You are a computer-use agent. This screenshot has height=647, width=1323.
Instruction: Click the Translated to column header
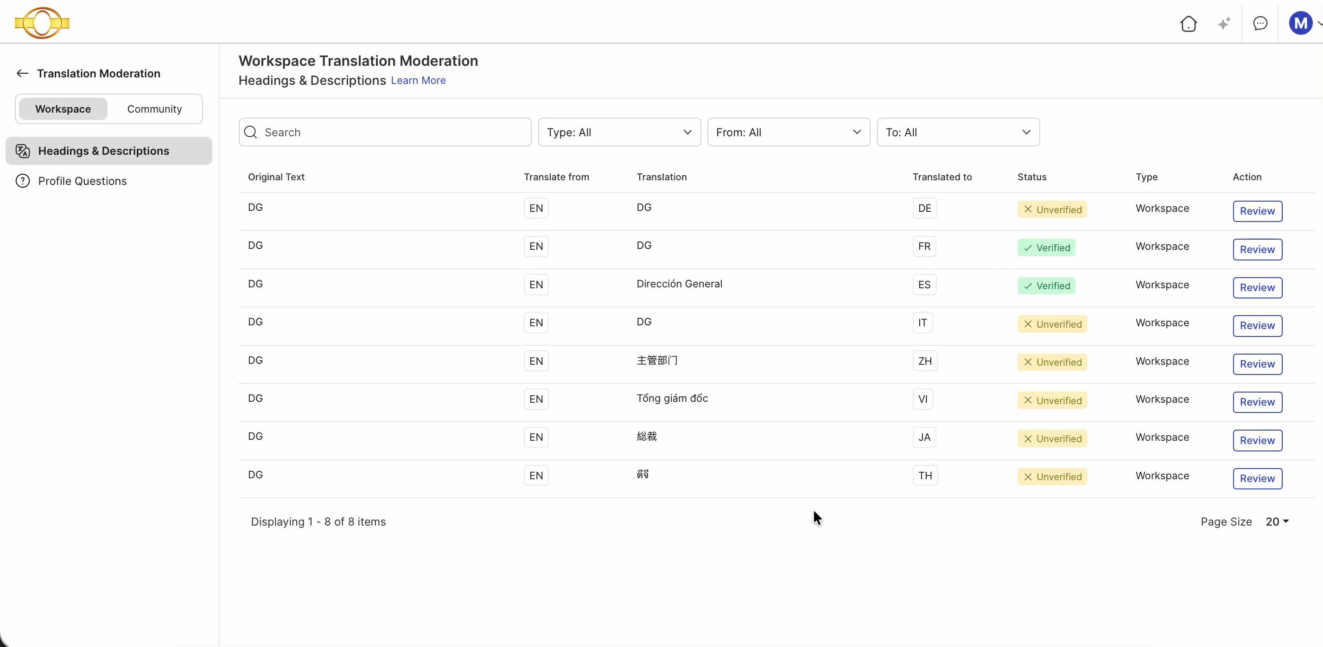[942, 177]
